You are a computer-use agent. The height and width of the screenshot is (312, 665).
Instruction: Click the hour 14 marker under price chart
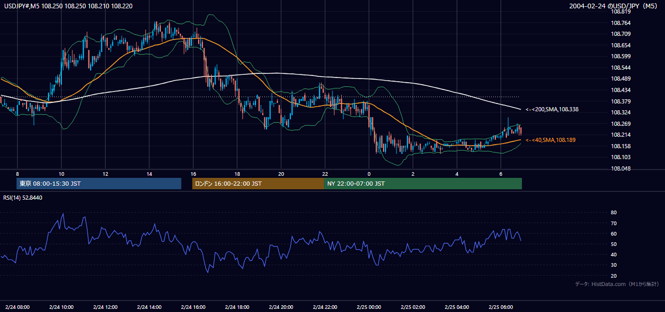(x=149, y=174)
